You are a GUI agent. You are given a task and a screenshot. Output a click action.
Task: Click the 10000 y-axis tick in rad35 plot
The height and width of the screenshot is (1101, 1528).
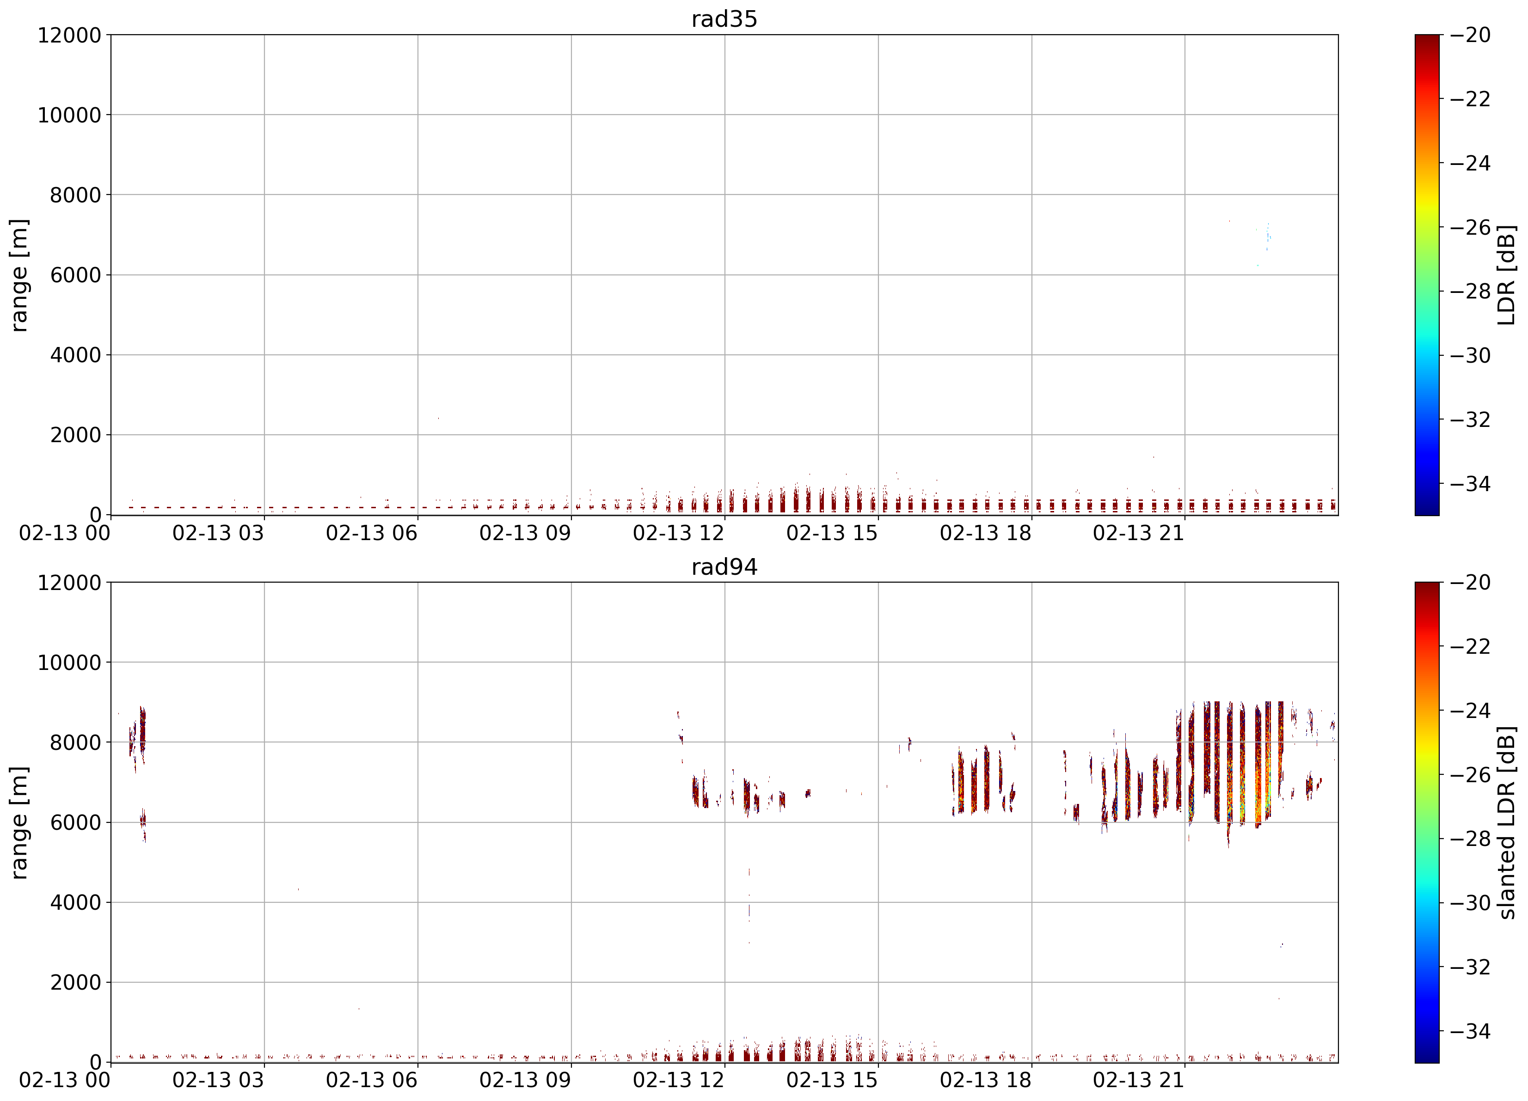pos(69,115)
